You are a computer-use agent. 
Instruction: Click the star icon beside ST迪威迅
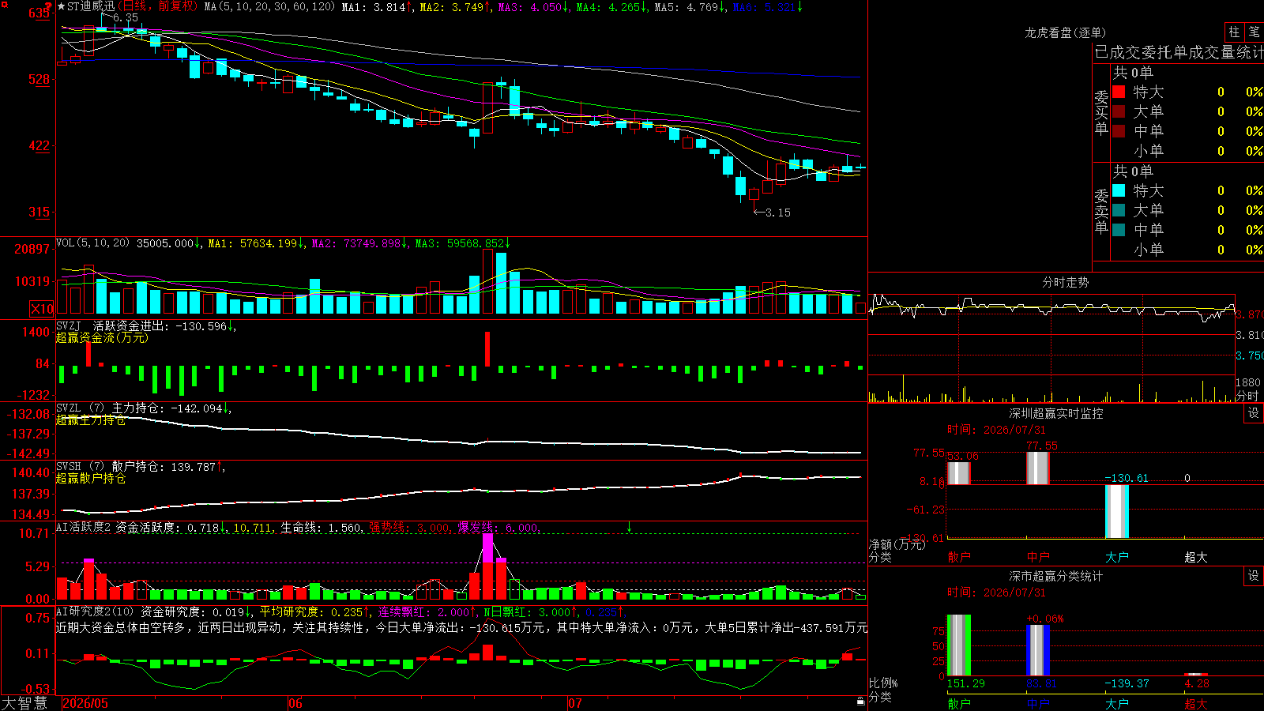[62, 6]
